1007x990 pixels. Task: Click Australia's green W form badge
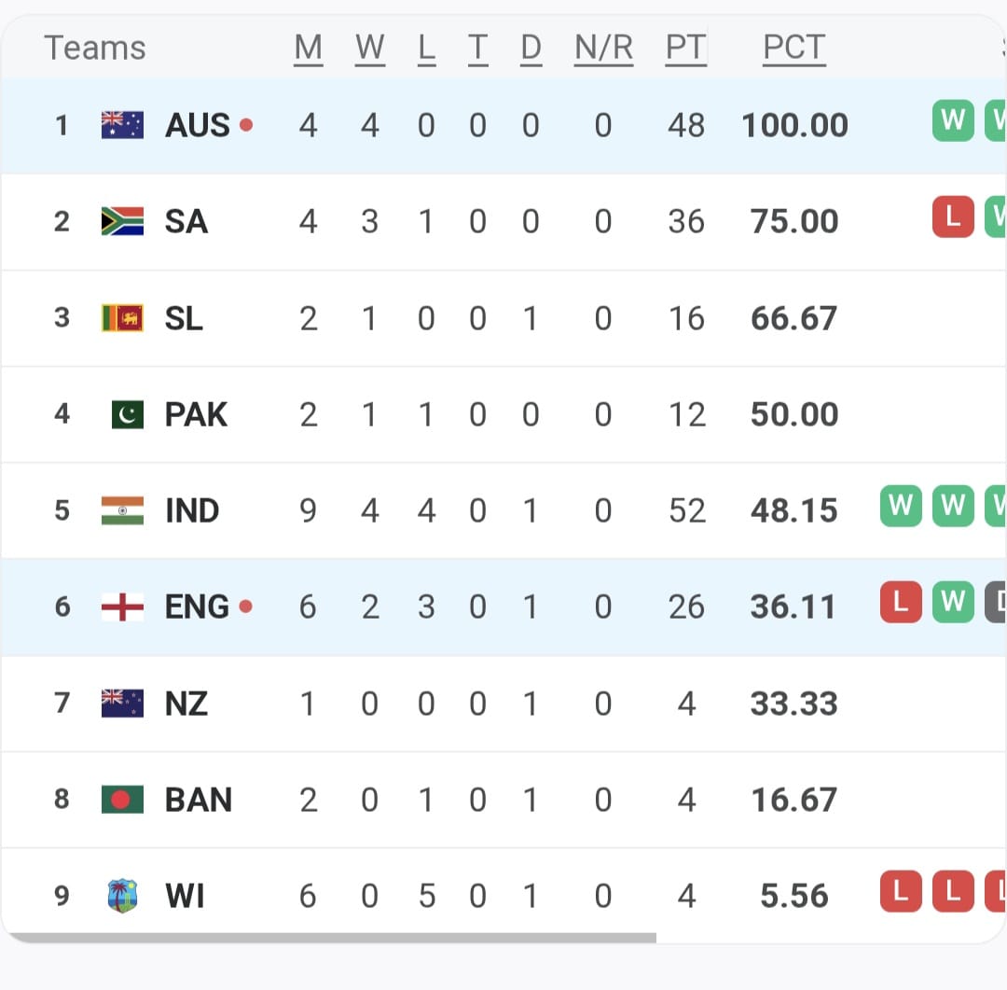(x=952, y=120)
